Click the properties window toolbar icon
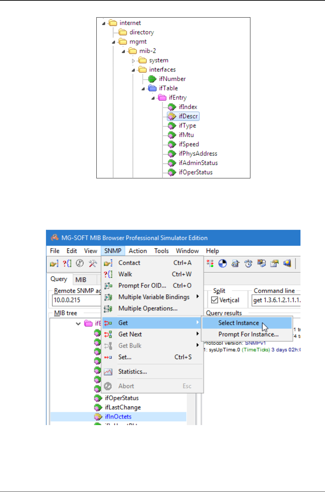The width and height of the screenshot is (325, 492). (x=274, y=264)
